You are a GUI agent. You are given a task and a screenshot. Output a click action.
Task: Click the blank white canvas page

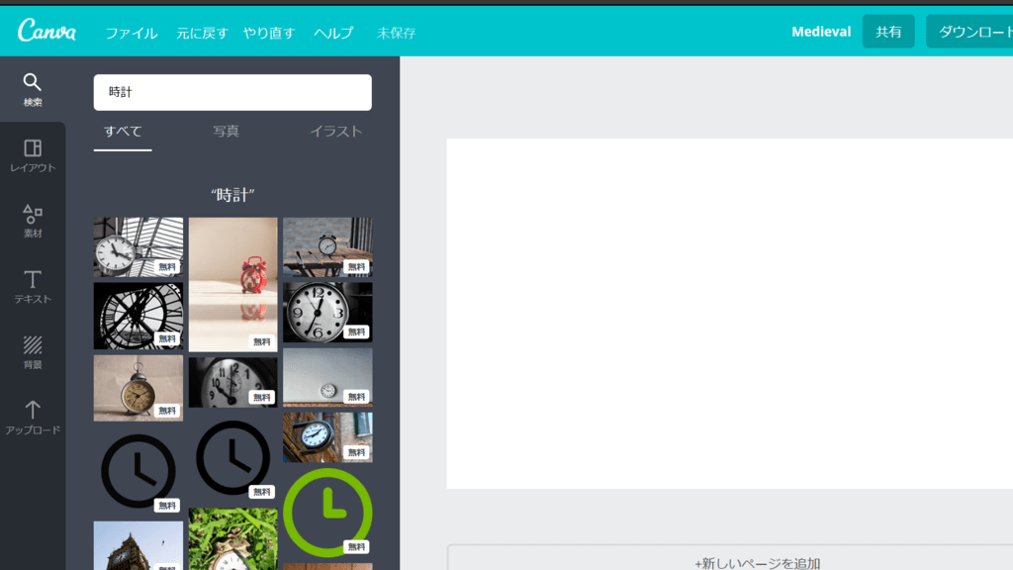[729, 314]
